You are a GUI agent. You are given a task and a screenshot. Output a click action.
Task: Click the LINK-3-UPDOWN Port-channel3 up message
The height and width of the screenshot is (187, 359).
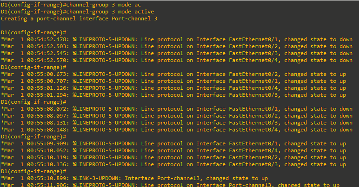coord(134,178)
